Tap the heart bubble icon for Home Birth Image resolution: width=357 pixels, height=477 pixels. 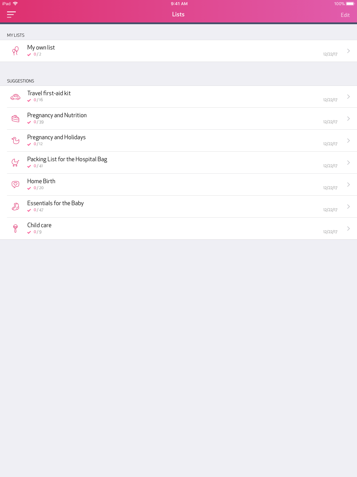click(x=15, y=185)
